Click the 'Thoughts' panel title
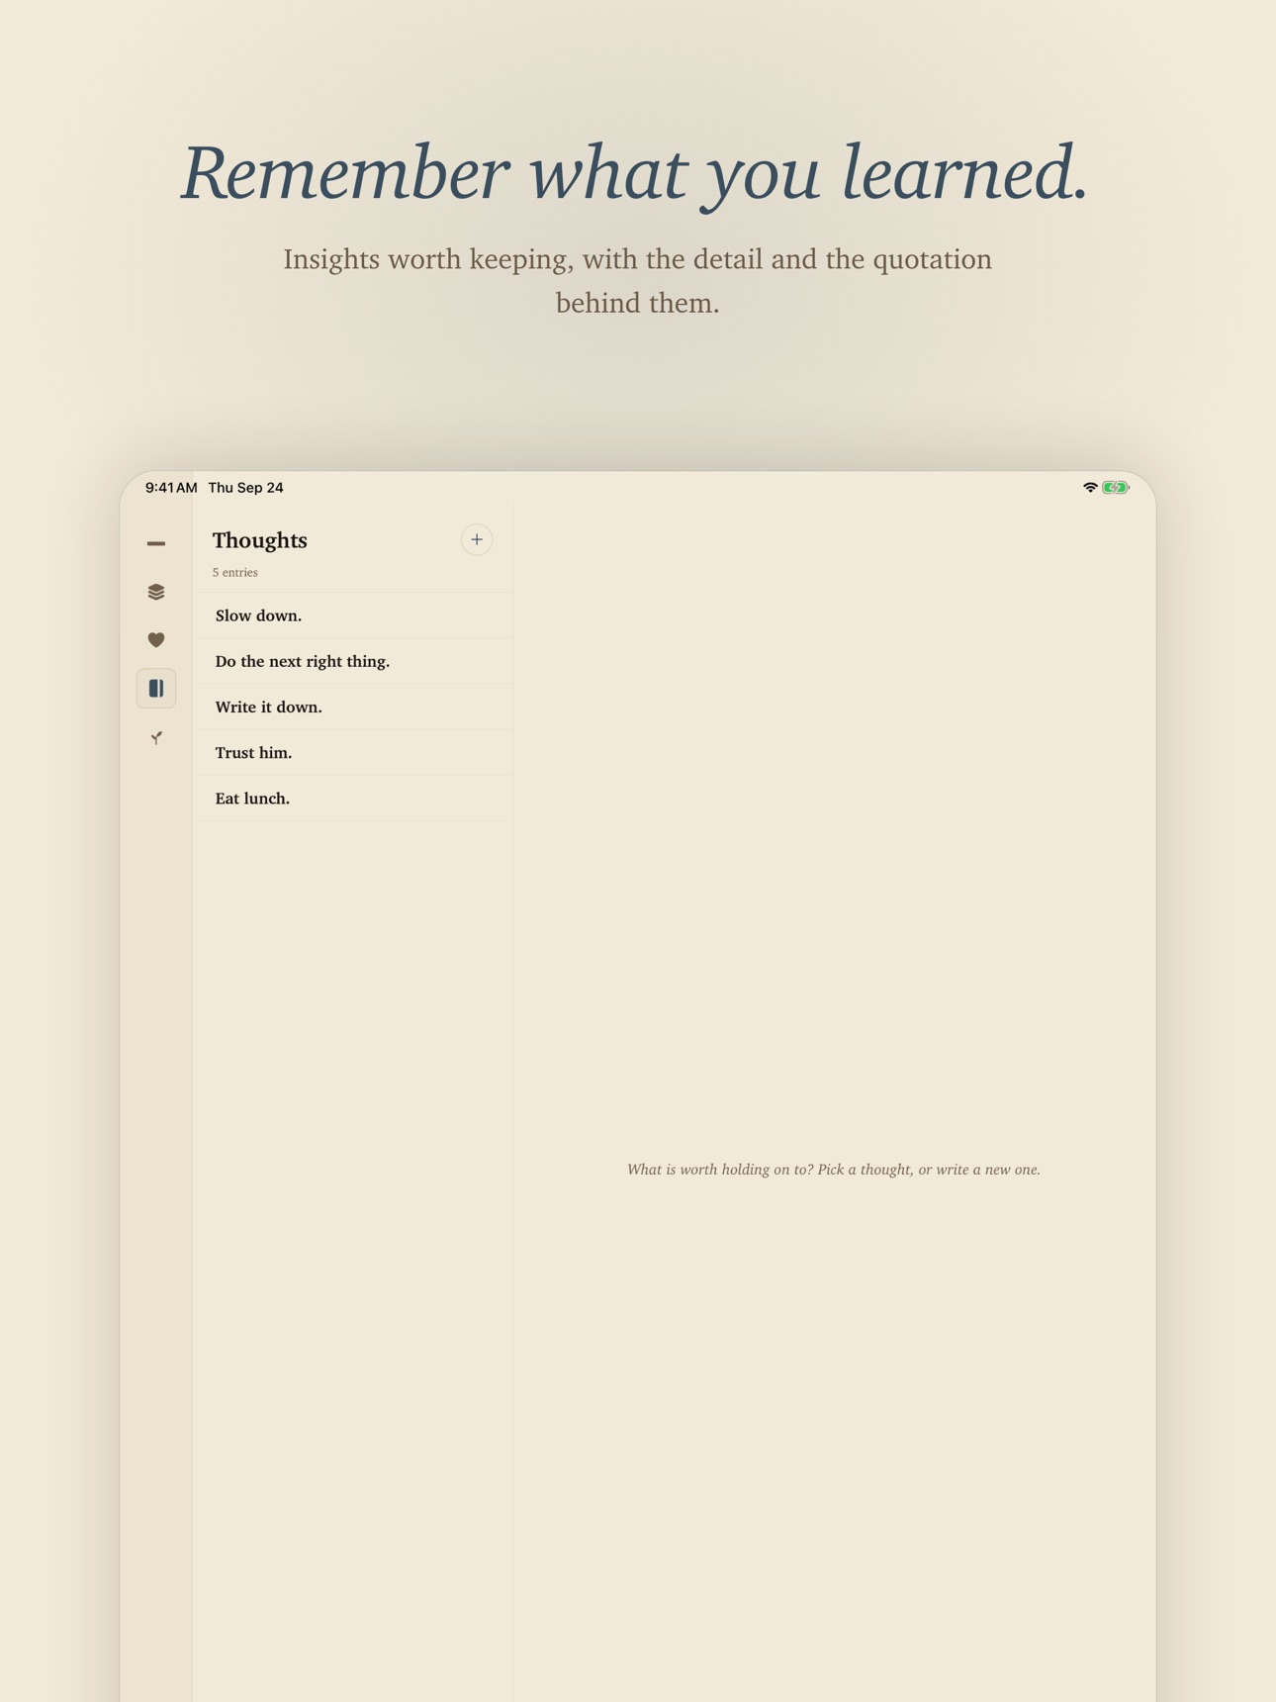Image resolution: width=1276 pixels, height=1702 pixels. pos(260,540)
